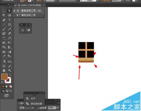Open the 正常 blend mode dropdown
This screenshot has height=111, width=141.
click(x=27, y=108)
